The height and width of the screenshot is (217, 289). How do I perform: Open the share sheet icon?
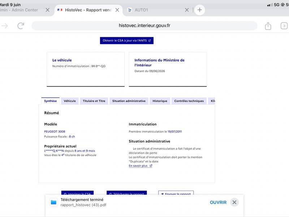point(268,26)
